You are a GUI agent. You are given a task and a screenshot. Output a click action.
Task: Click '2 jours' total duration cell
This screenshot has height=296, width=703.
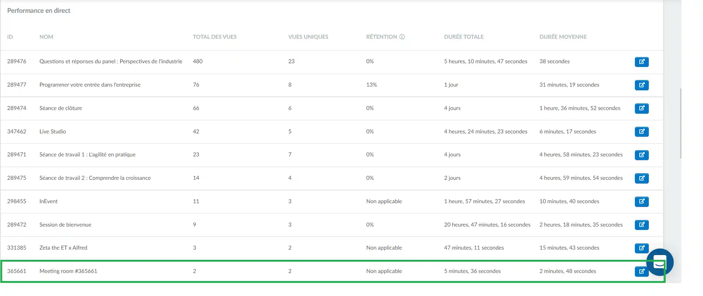click(452, 178)
